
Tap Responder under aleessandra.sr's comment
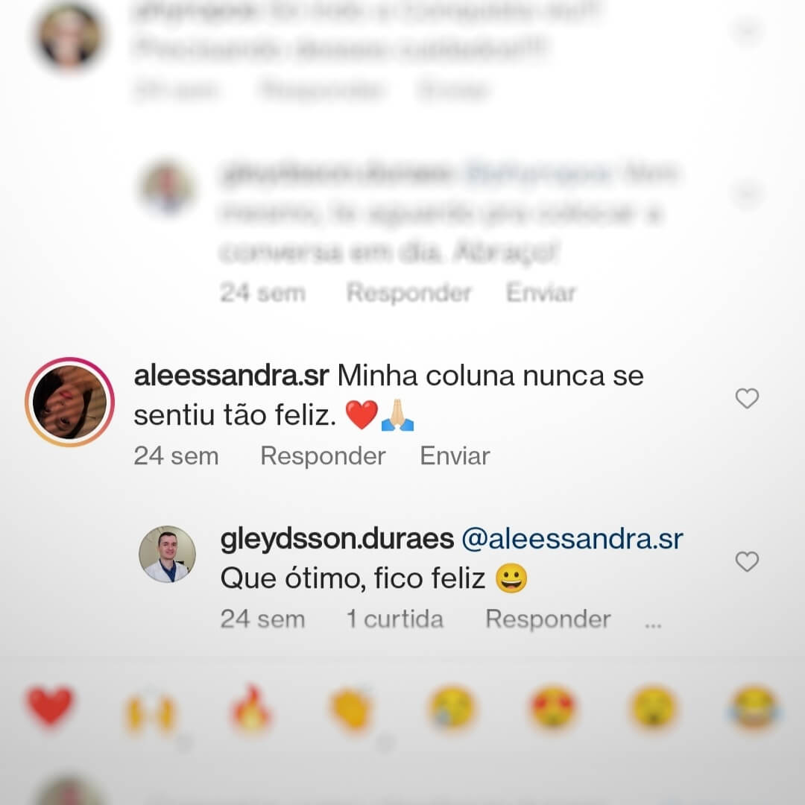coord(323,456)
